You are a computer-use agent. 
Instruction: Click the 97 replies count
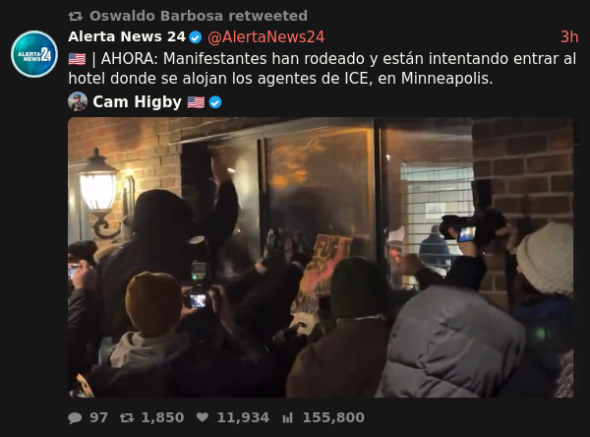(x=98, y=417)
